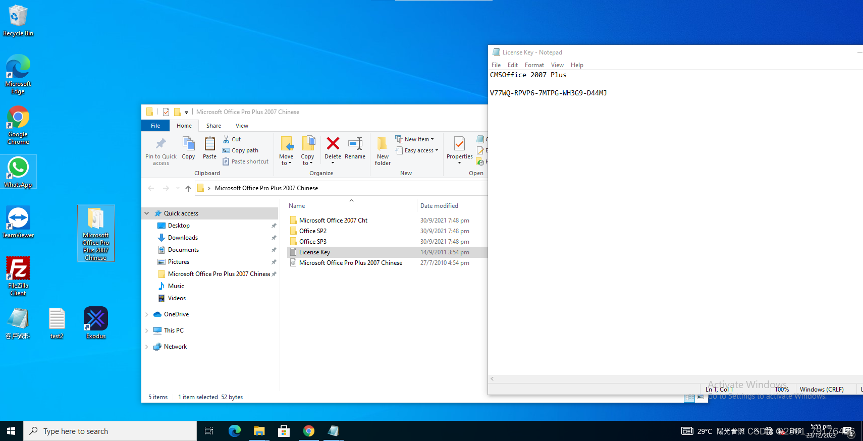Switch to the Share ribbon tab
Screen dimensions: 863x441
pos(213,126)
